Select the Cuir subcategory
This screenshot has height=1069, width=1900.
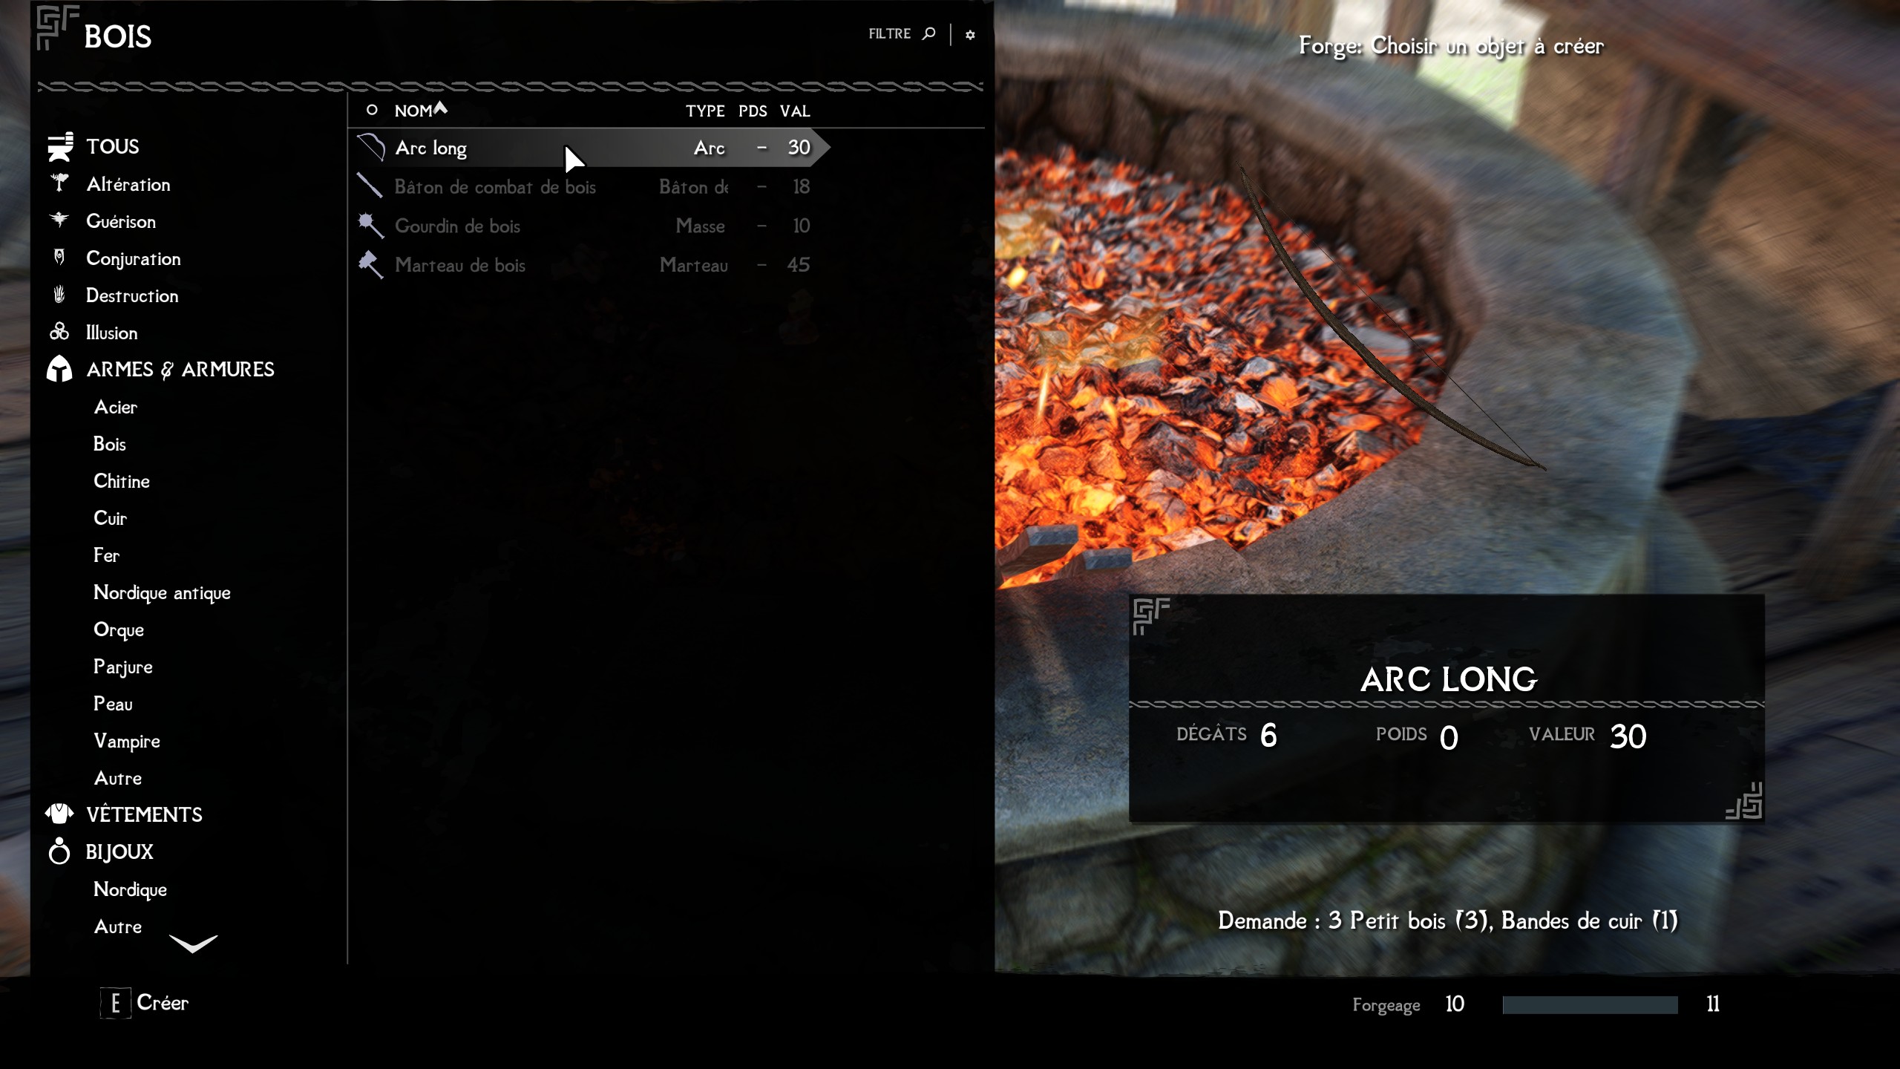point(110,518)
